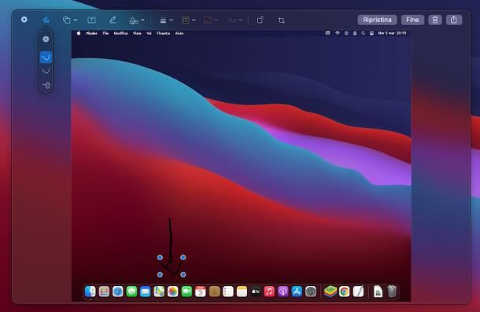Select the highlighted smooth stroke option
Image resolution: width=480 pixels, height=312 pixels.
[x=46, y=57]
